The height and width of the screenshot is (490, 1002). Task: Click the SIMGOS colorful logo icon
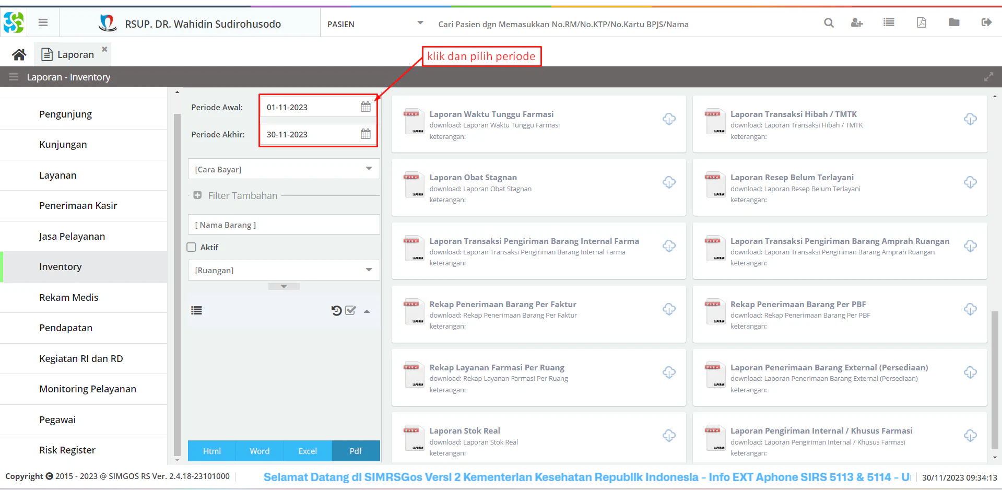[x=14, y=22]
